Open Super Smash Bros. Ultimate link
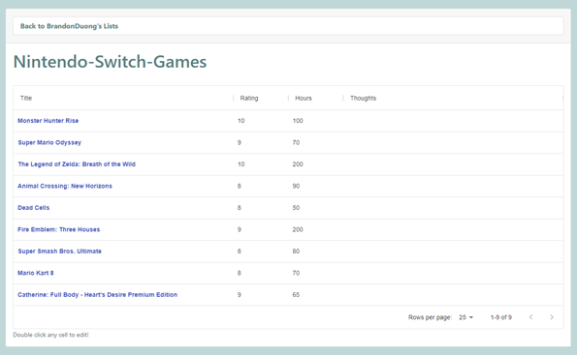 click(x=59, y=251)
